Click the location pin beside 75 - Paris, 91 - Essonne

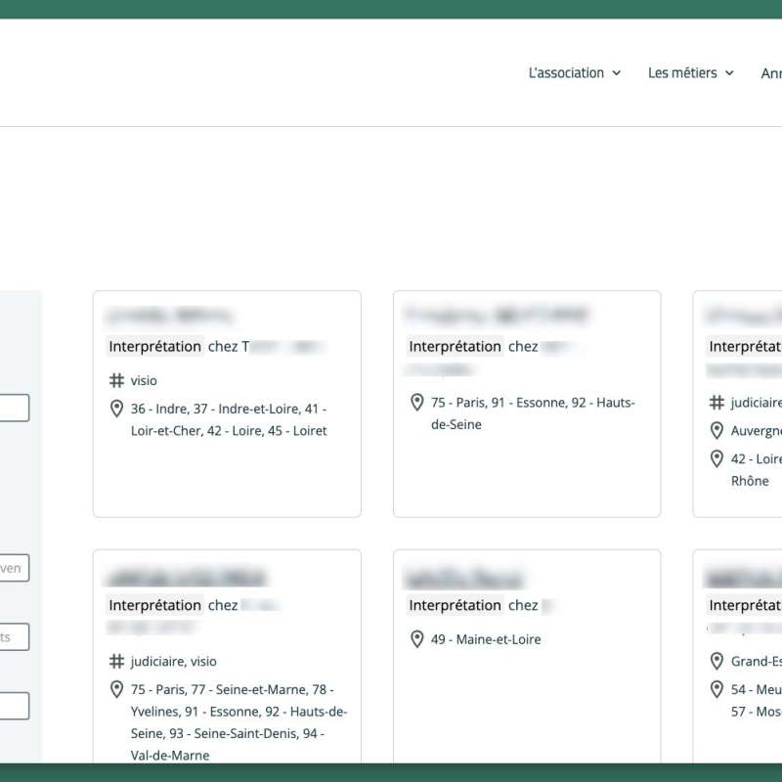point(417,403)
